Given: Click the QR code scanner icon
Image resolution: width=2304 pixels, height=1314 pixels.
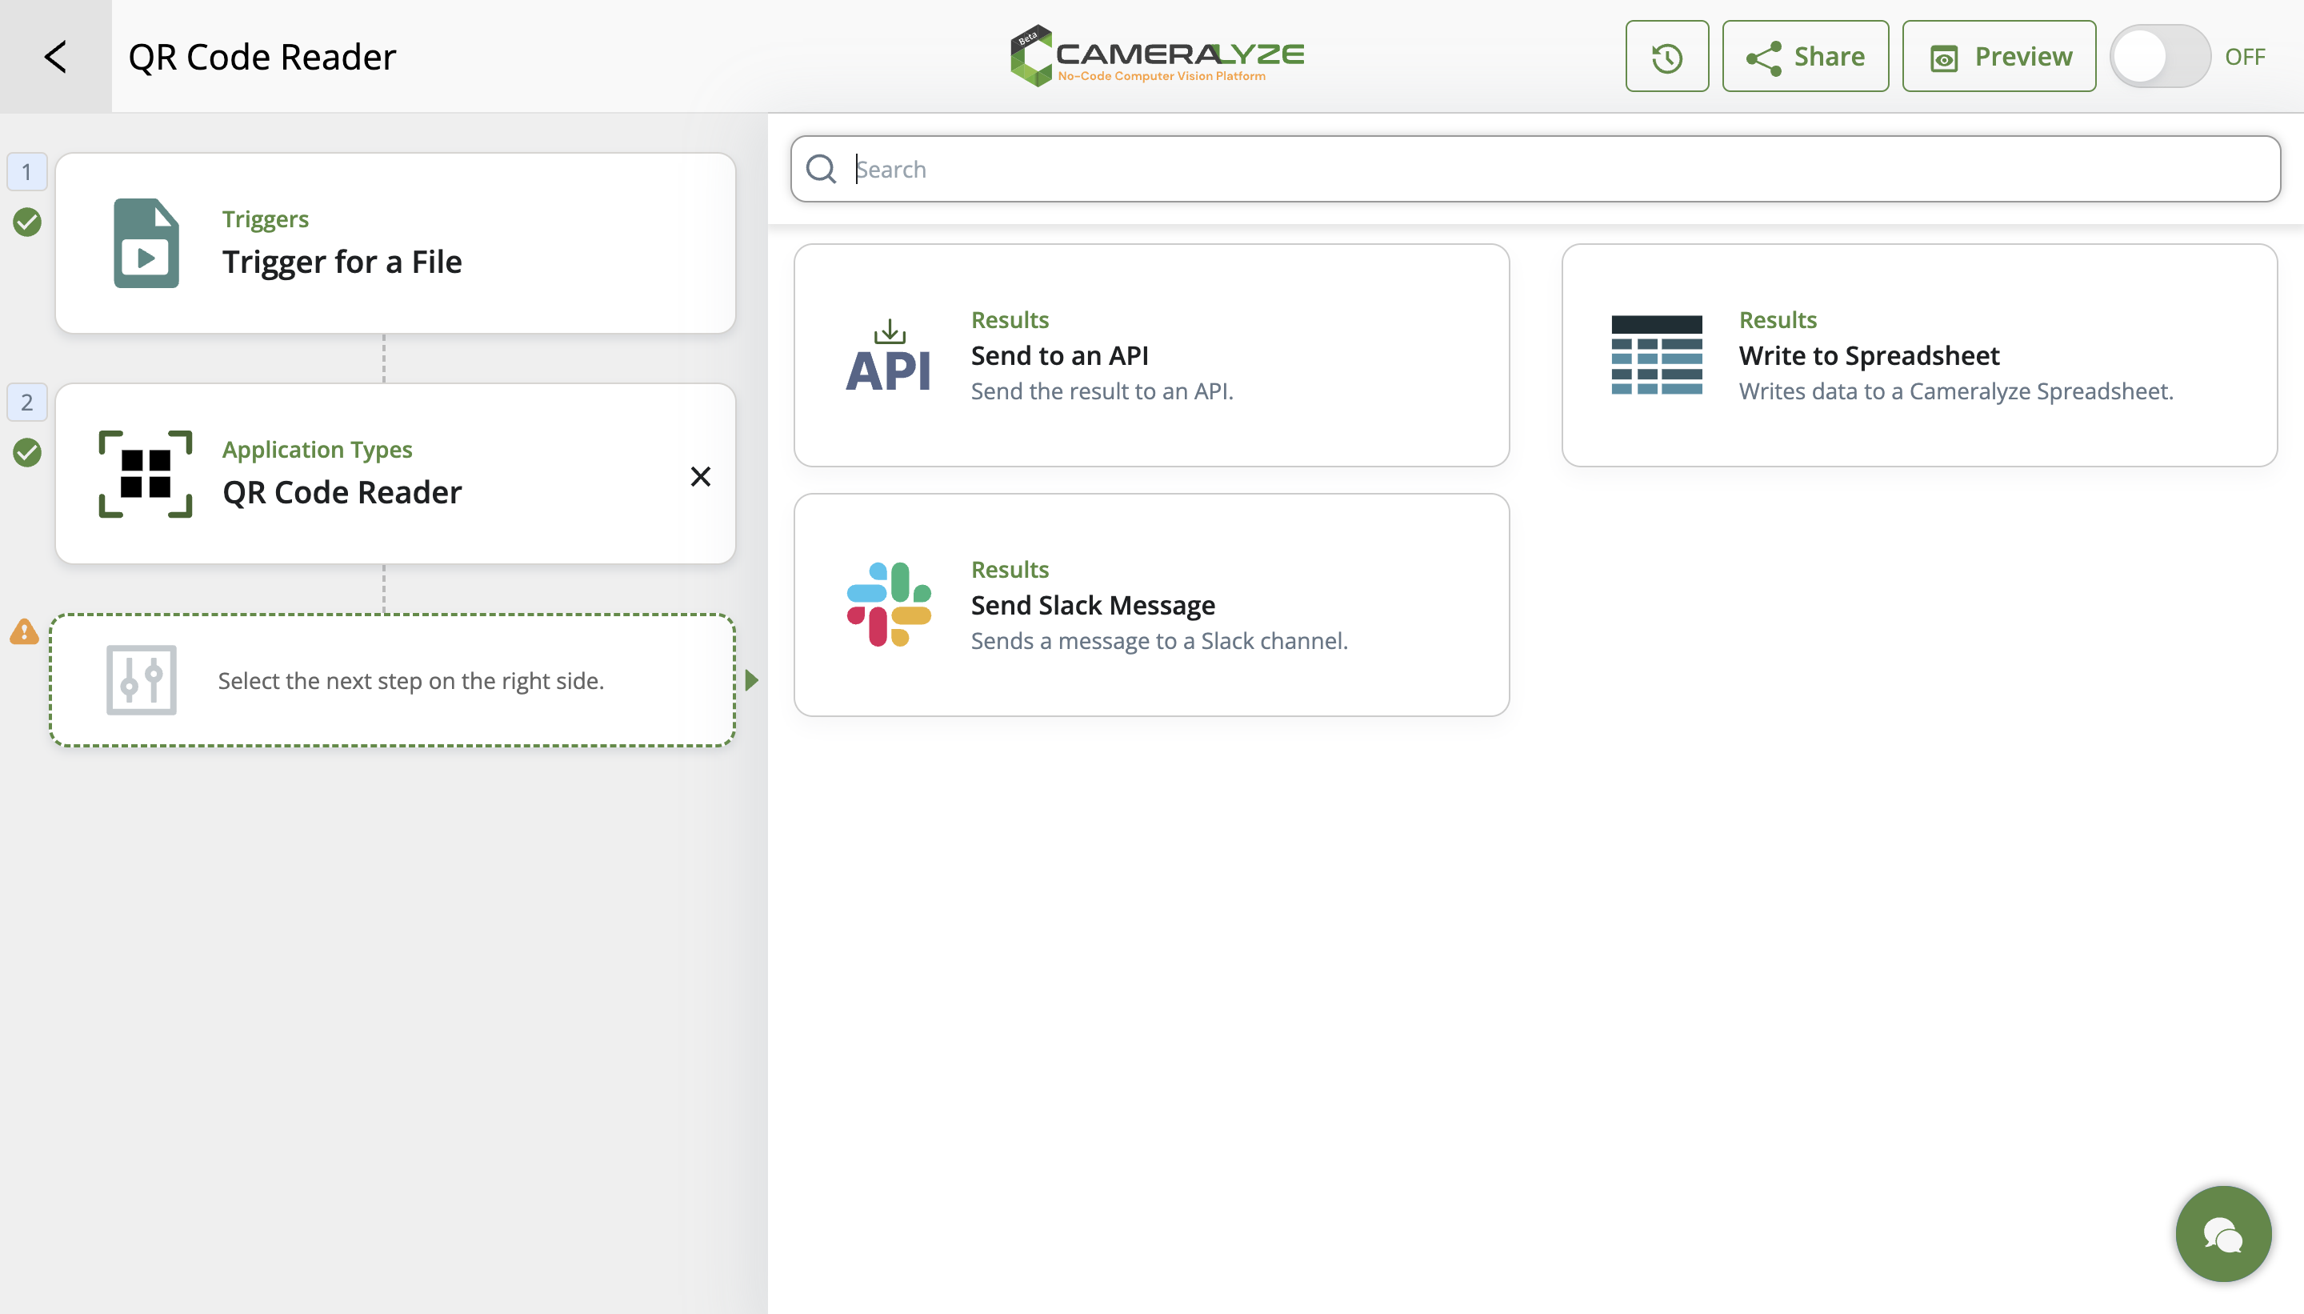Looking at the screenshot, I should tap(146, 474).
